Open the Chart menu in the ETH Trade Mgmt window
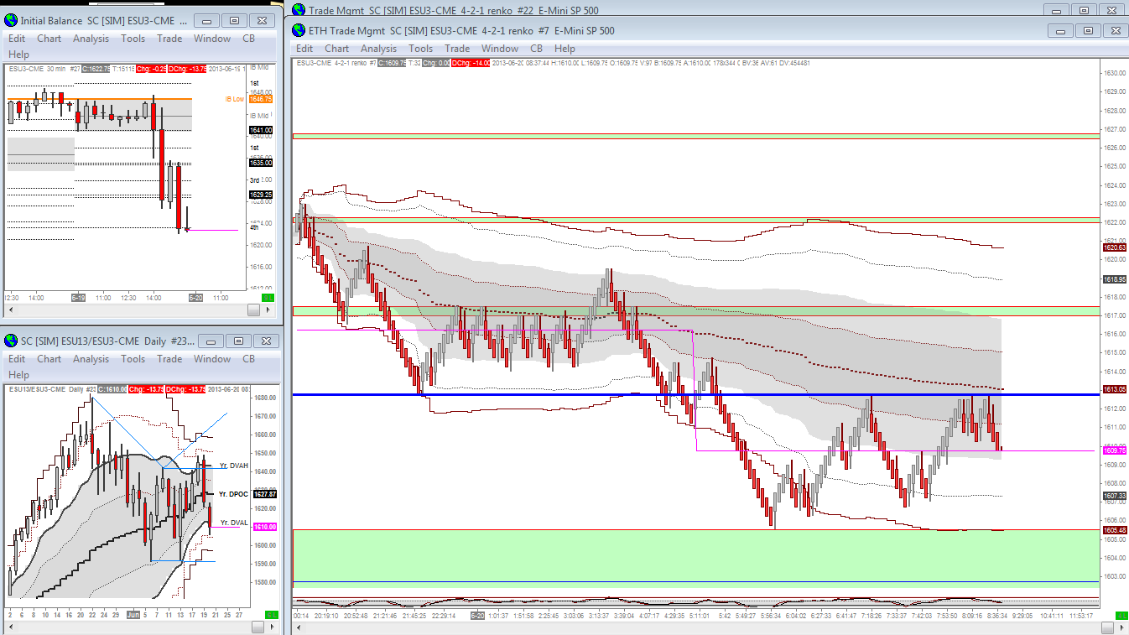This screenshot has height=635, width=1129. (336, 49)
